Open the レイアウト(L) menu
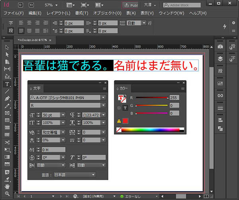 (x=59, y=13)
